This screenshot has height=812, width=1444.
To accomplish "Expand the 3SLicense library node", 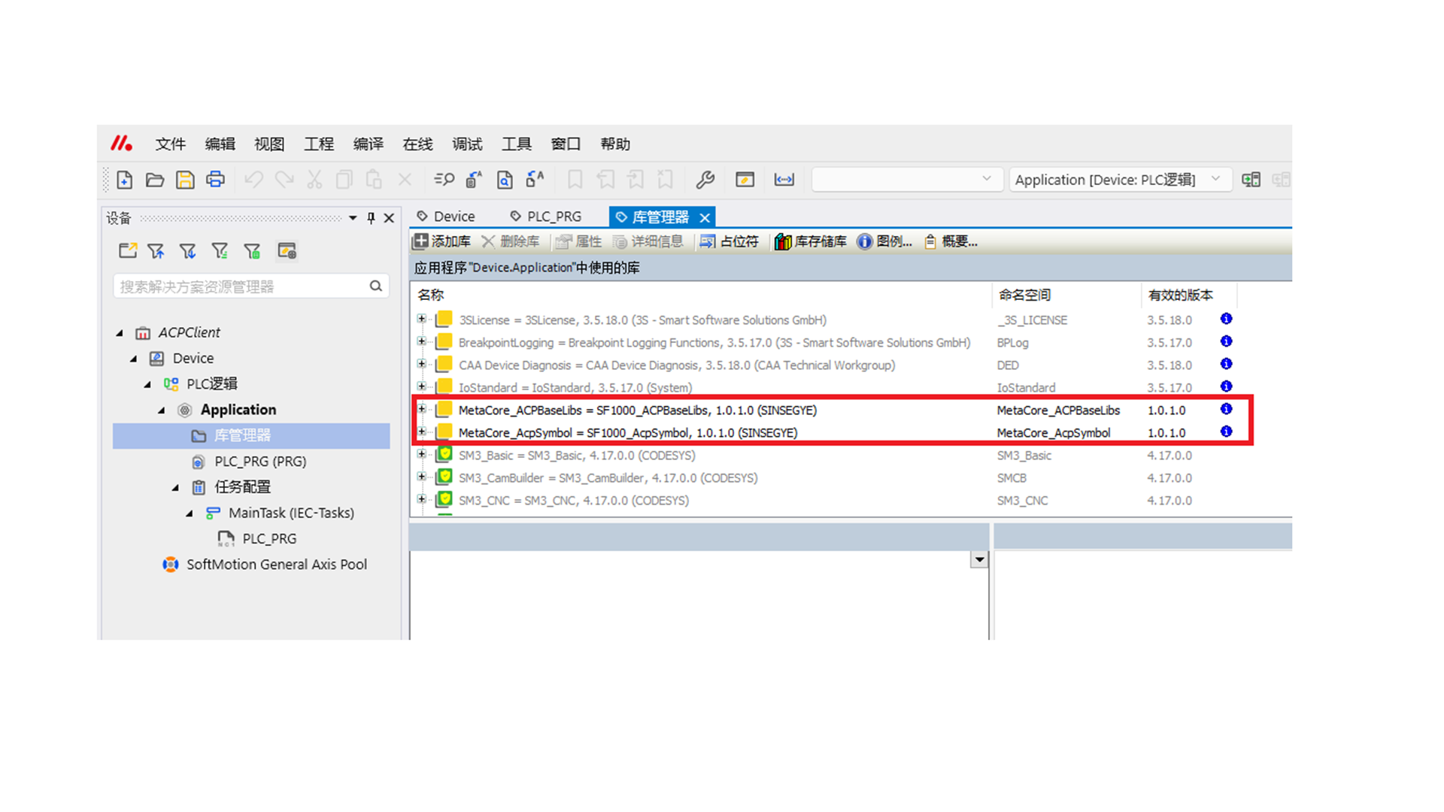I will point(422,319).
